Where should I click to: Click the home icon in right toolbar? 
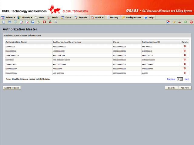click(168, 22)
